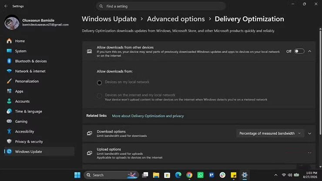
Task: Click the Upload options title
Action: pos(109,149)
